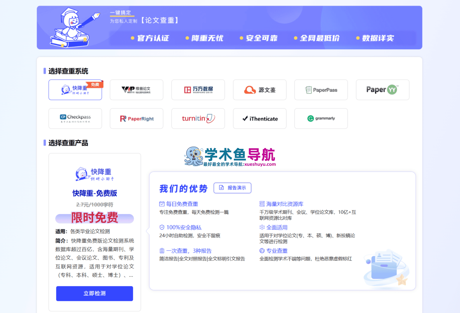Click the 海量对比资源库 database icon
This screenshot has width=460, height=313.
point(262,204)
